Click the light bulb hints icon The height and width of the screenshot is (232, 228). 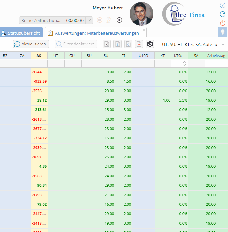pos(222,32)
